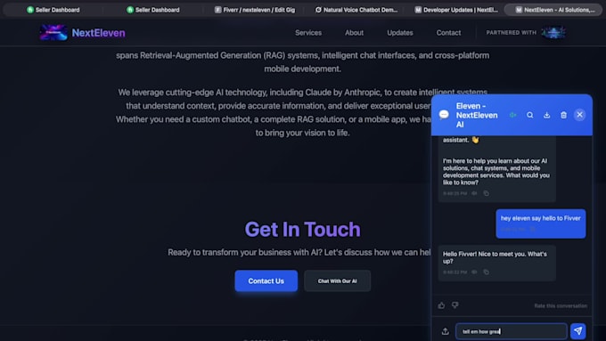Delete the chat history with trash icon

tap(563, 115)
